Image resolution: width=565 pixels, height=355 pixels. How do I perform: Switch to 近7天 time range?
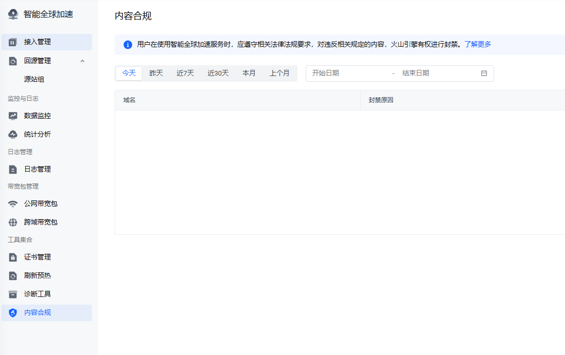[185, 73]
